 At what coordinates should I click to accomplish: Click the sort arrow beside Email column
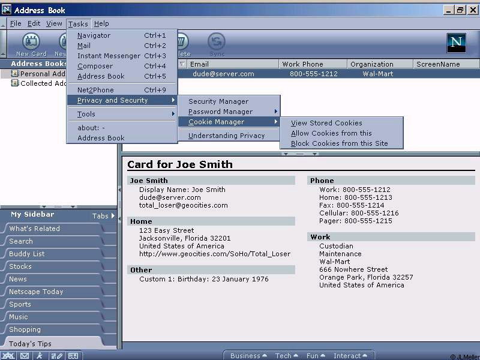[x=182, y=64]
